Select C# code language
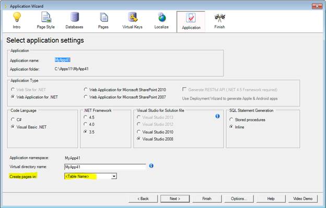 (13, 119)
